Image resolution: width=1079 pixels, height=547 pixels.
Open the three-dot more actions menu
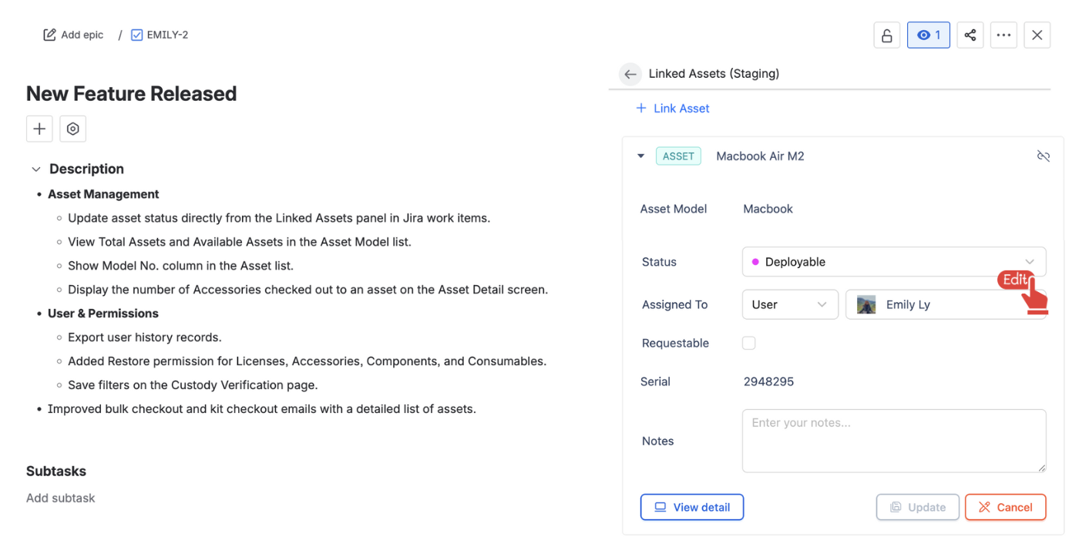tap(1003, 35)
